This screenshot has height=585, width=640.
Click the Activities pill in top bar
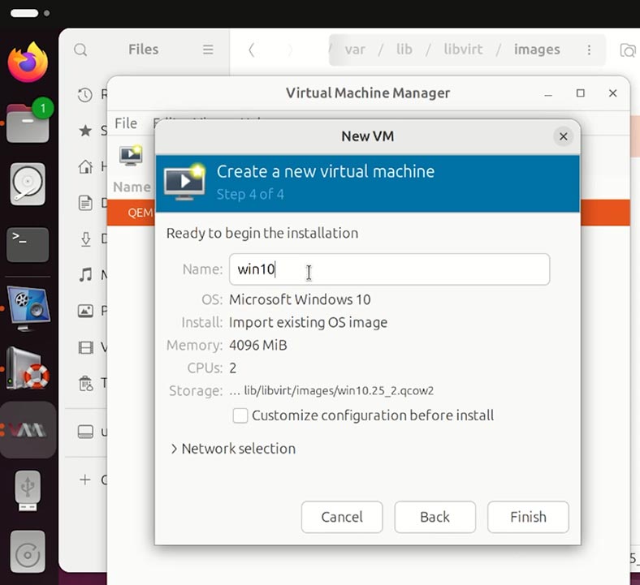(24, 13)
